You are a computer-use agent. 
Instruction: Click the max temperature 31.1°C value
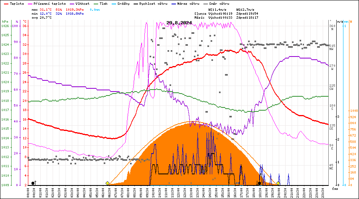pos(46,9)
